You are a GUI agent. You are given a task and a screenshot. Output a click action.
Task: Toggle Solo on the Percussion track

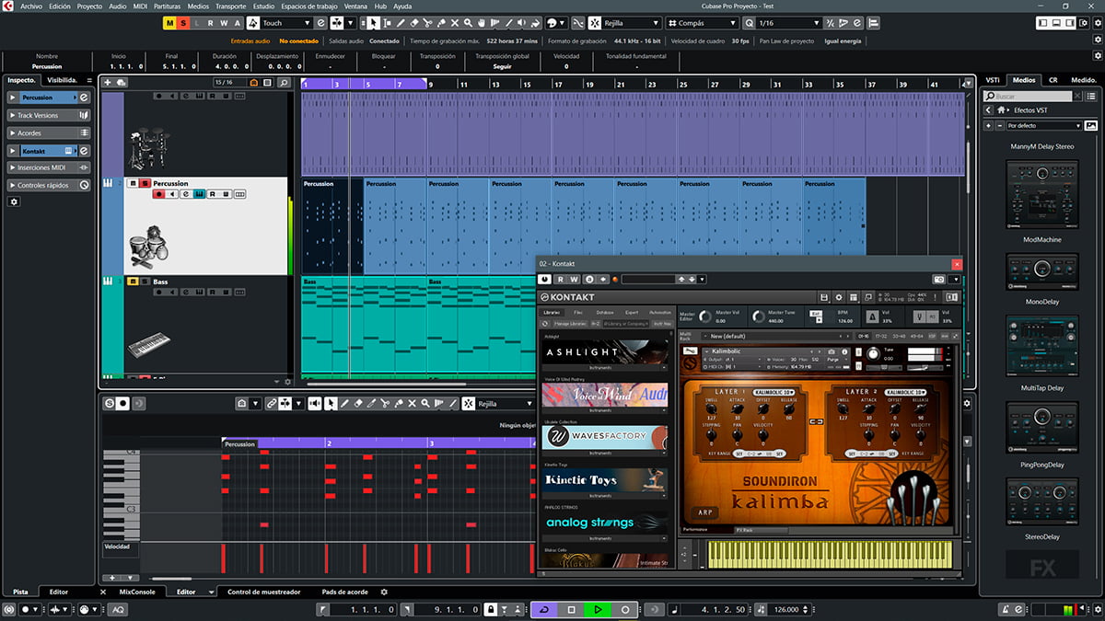pos(145,183)
